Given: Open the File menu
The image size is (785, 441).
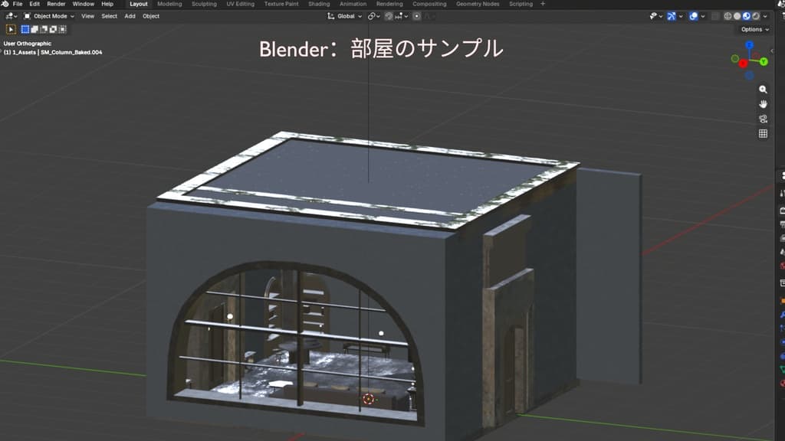Looking at the screenshot, I should click(x=18, y=4).
